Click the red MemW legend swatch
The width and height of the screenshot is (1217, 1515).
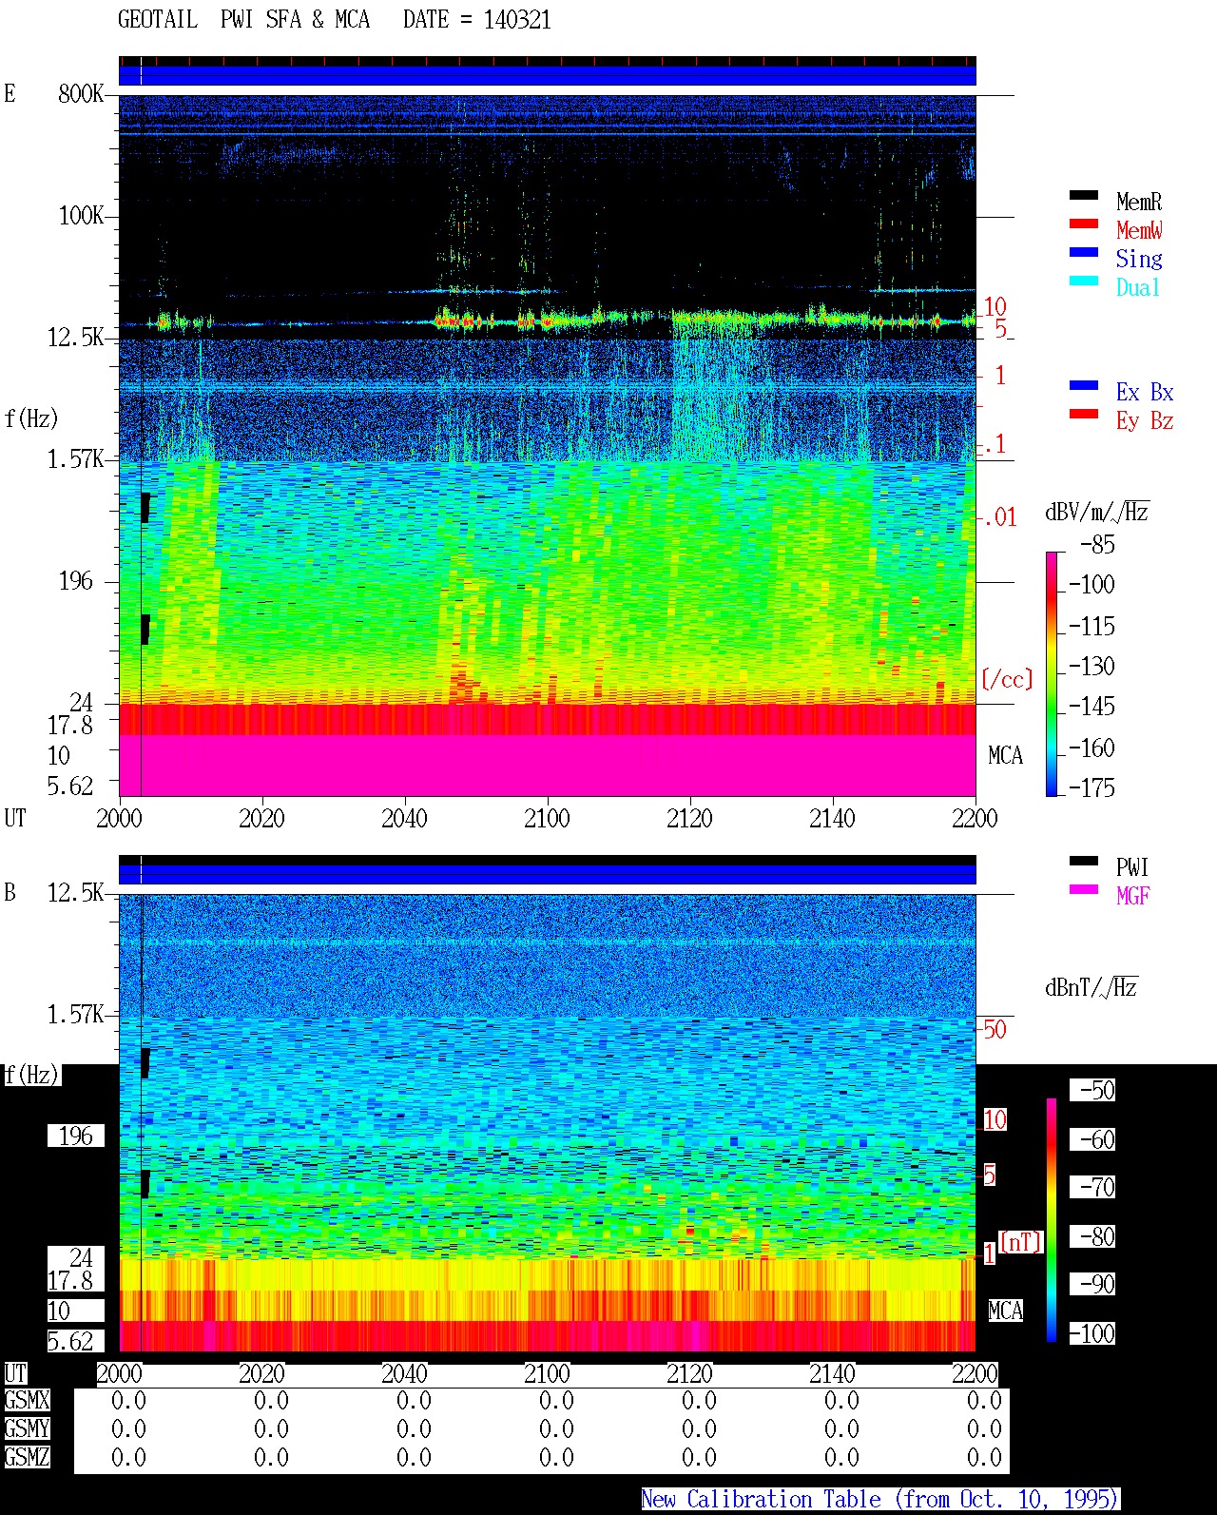pos(1083,223)
